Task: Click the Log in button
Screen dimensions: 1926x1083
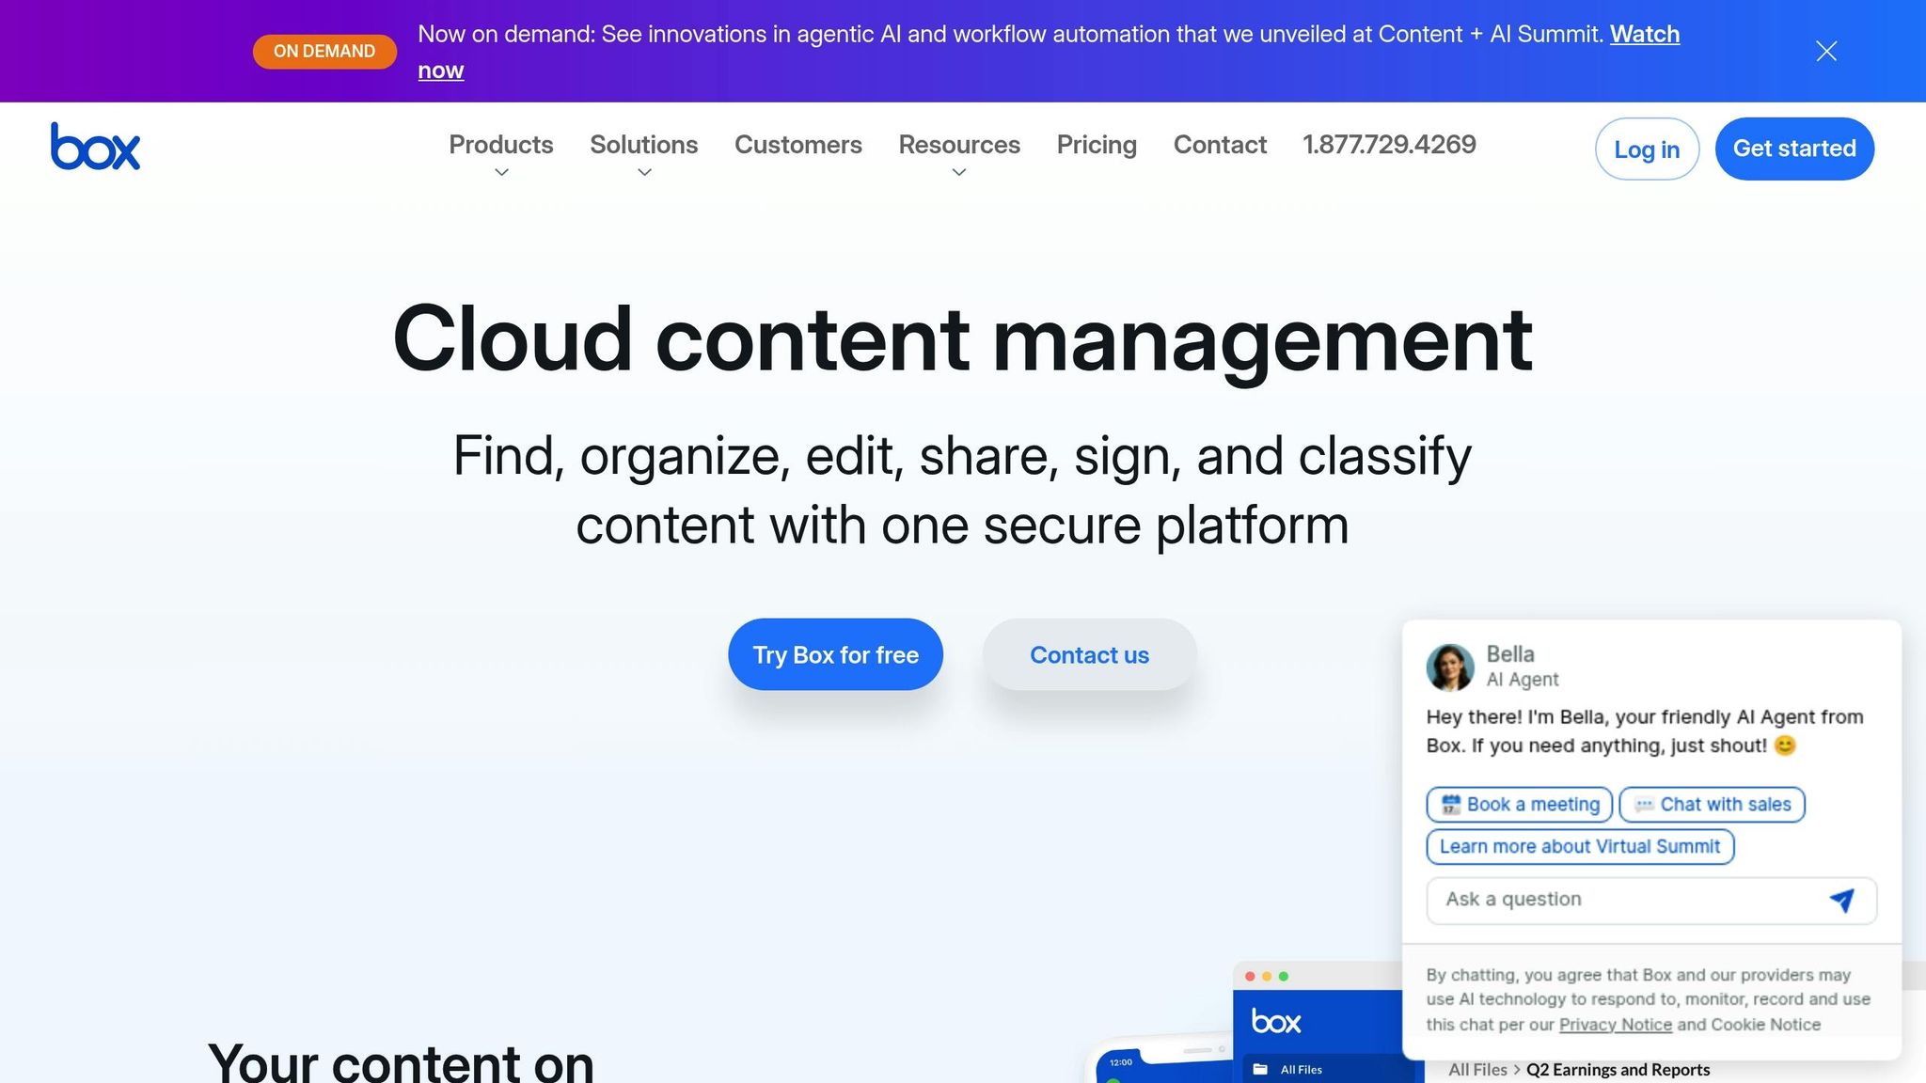Action: click(1647, 149)
